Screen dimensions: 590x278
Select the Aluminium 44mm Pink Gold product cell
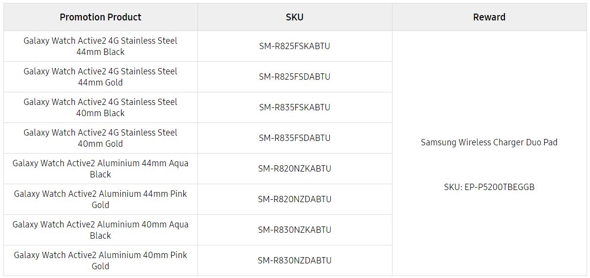point(100,199)
